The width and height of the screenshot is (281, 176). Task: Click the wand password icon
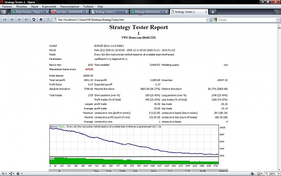click(x=48, y=19)
